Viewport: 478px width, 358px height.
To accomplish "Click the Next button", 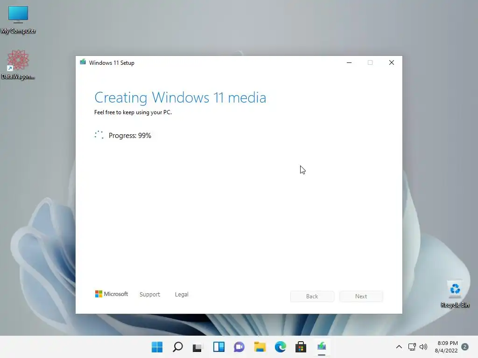I will (361, 296).
